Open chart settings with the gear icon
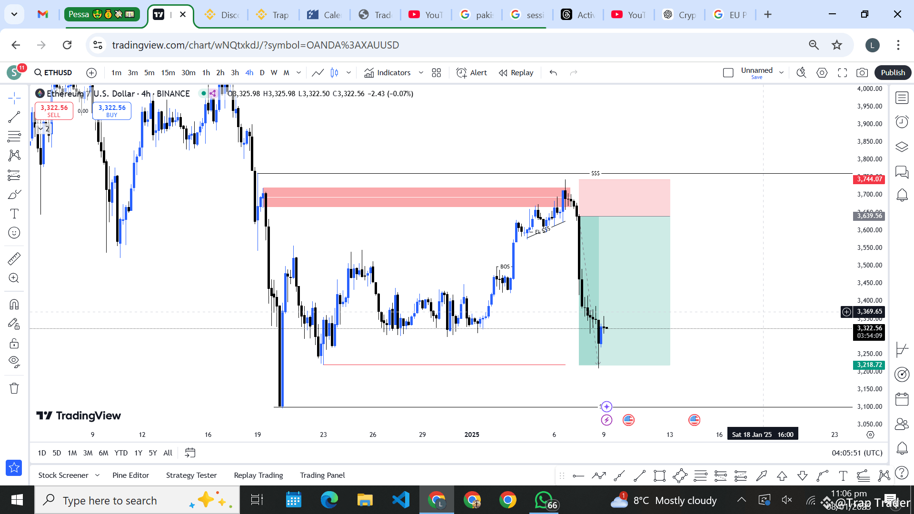 click(822, 72)
